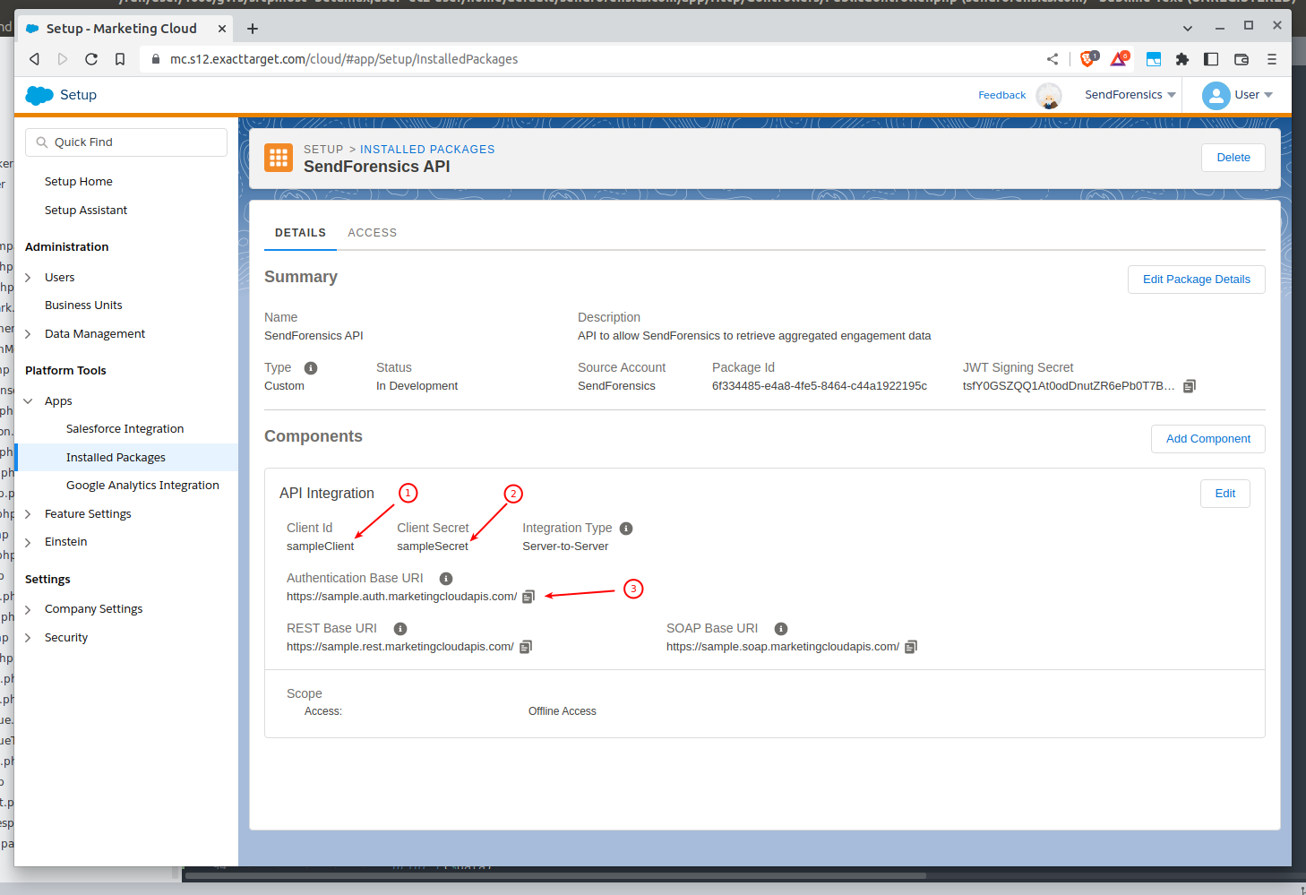The image size is (1306, 895).
Task: Open Salesforce Integration in sidebar
Action: click(x=125, y=429)
